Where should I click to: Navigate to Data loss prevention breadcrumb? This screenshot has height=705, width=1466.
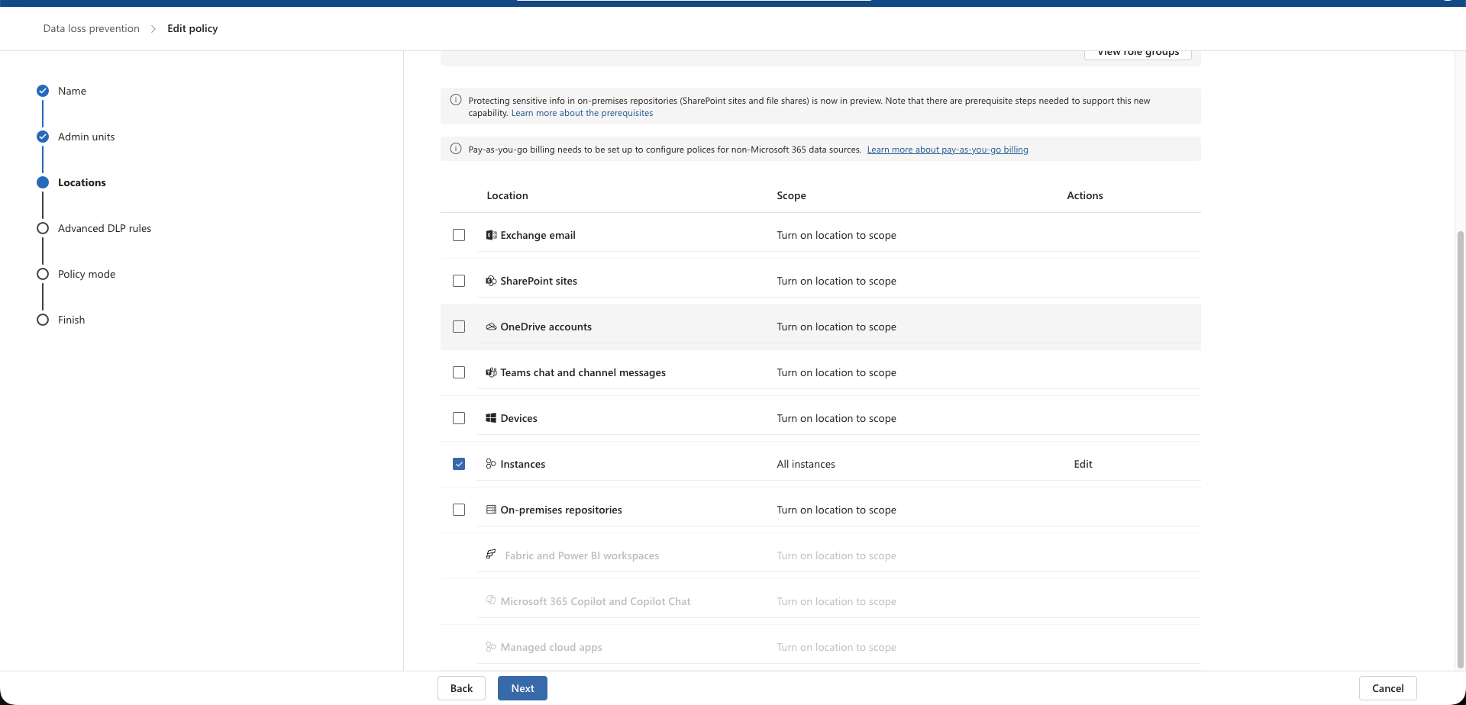92,28
